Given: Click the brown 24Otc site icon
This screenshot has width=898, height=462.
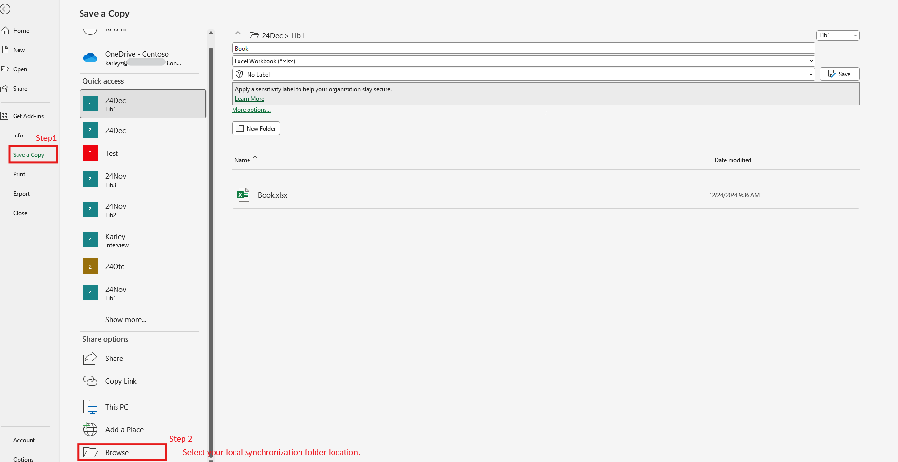Looking at the screenshot, I should (90, 266).
